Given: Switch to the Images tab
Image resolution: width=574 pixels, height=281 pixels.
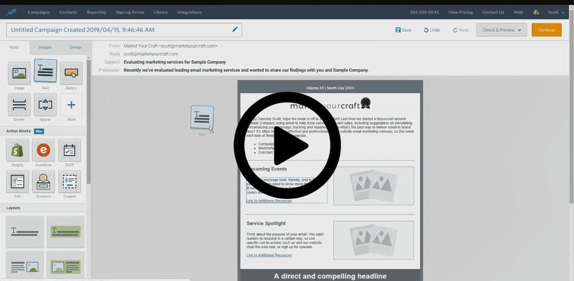Looking at the screenshot, I should click(44, 47).
